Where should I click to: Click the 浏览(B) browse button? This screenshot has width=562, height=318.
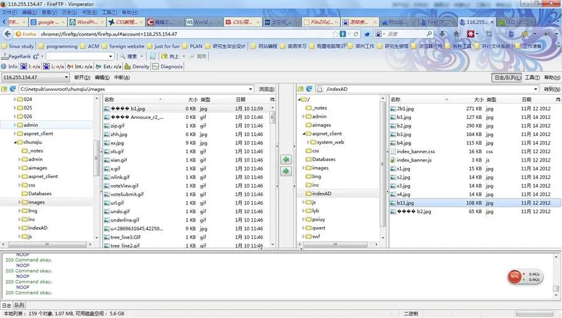click(x=267, y=89)
